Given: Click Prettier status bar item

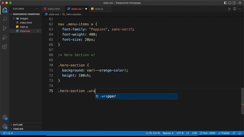Looking at the screenshot, I should pyautogui.click(x=224, y=133).
